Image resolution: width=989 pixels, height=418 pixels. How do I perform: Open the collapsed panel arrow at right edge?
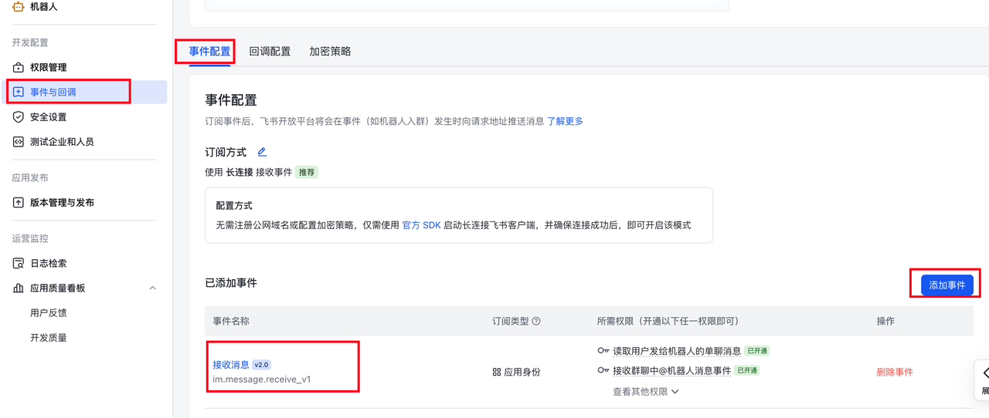click(x=983, y=372)
